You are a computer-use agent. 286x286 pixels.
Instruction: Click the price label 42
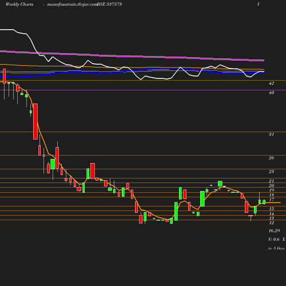coord(271,84)
